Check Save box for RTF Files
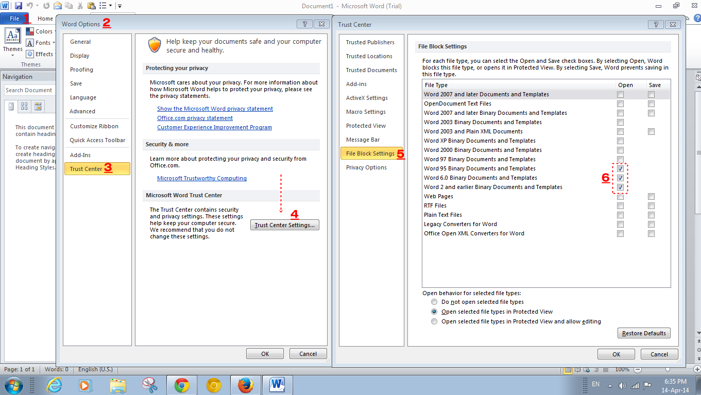Viewport: 701px width, 395px height. [x=652, y=205]
